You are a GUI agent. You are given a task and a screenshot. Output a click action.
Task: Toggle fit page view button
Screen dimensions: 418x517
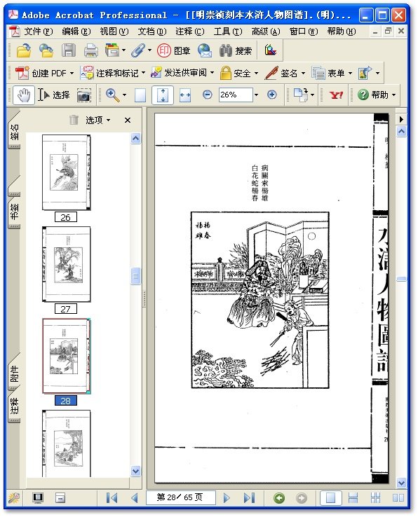[x=163, y=95]
